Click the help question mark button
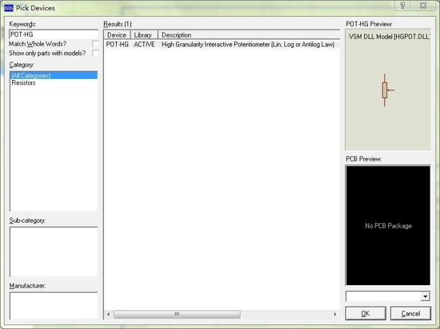Viewport: 440px width, 329px height. tap(402, 5)
